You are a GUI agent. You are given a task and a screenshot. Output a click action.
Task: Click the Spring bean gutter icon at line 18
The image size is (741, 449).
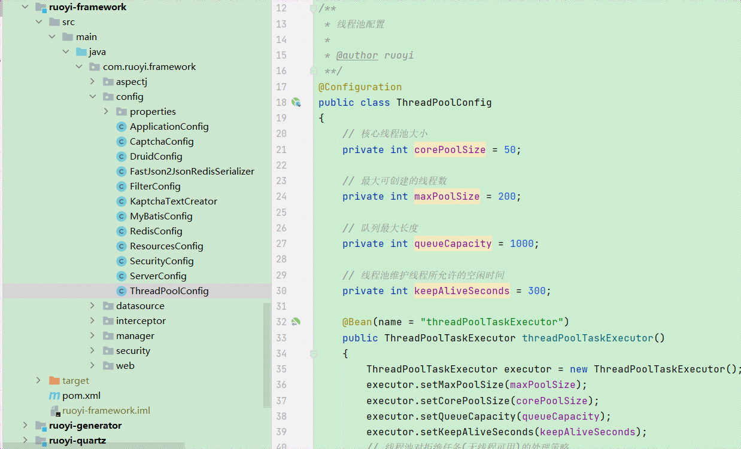pyautogui.click(x=296, y=102)
